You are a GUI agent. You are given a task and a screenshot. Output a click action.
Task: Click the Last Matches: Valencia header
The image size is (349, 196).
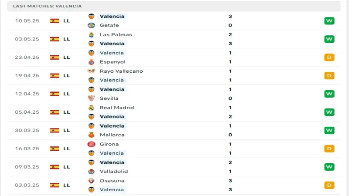point(47,6)
